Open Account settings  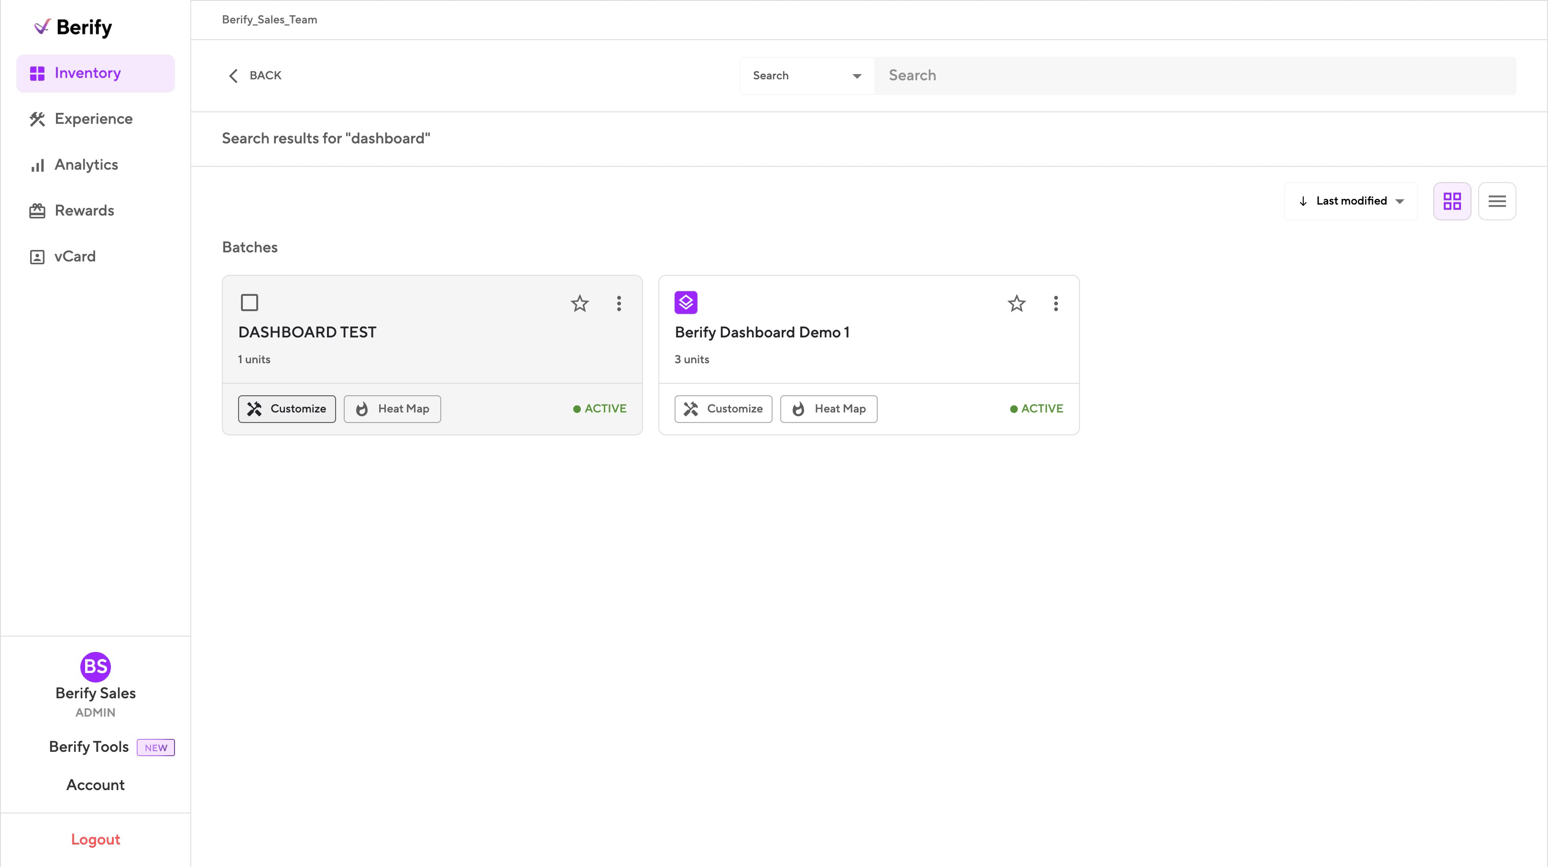(96, 785)
